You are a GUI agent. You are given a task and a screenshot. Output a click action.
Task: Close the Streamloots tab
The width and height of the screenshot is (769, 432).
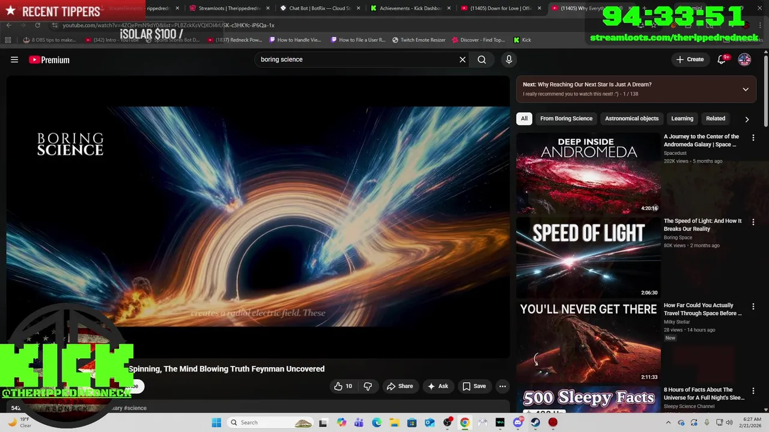(267, 8)
